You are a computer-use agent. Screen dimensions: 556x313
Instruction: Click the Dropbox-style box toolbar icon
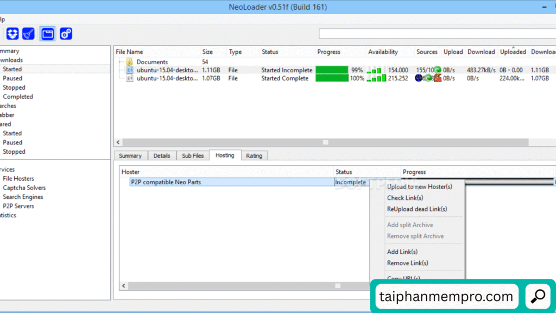tap(12, 34)
